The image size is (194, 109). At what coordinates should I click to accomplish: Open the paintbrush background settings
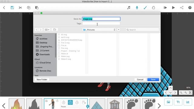click(145, 8)
